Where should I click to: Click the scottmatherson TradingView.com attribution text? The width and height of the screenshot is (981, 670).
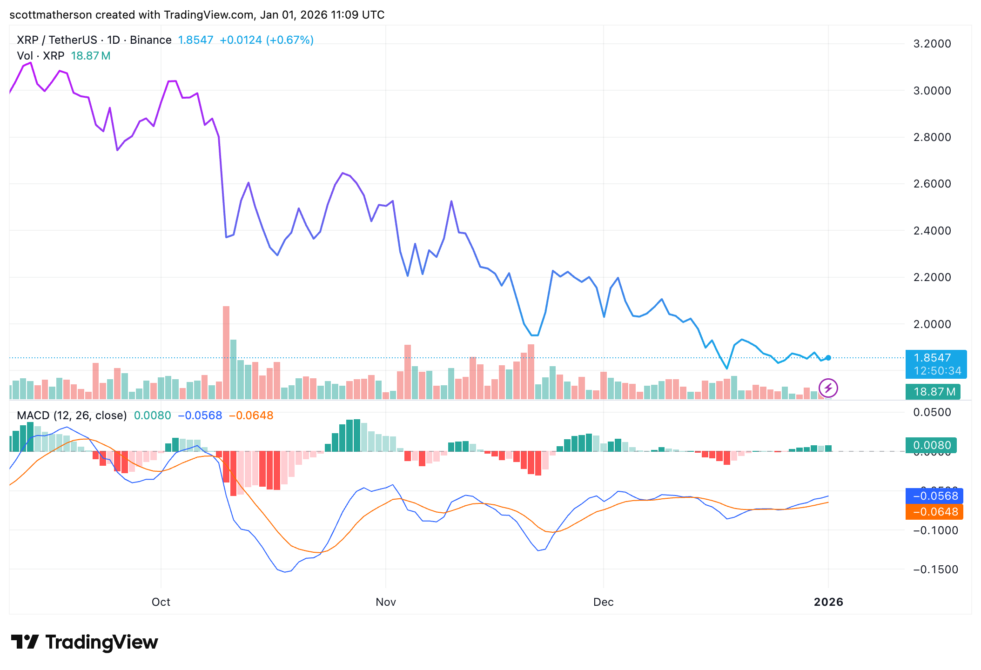[x=197, y=15]
